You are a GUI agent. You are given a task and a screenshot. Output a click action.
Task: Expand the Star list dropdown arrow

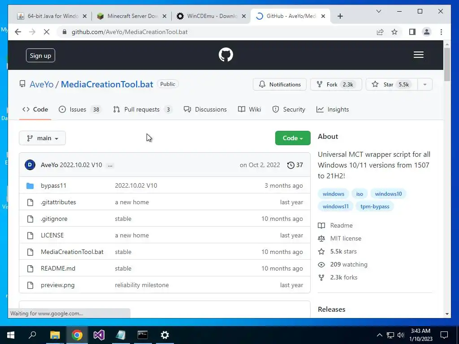pos(425,85)
